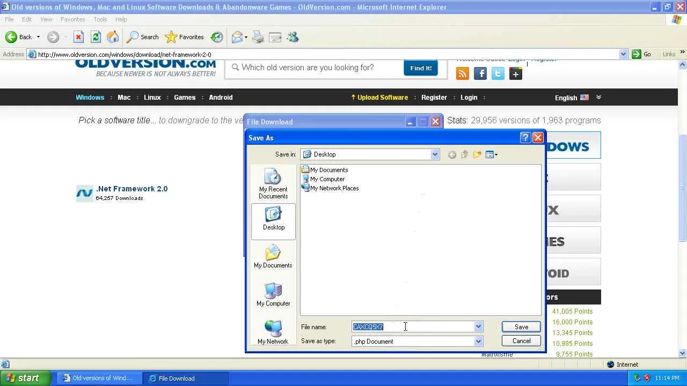Click the Login link in navigation bar
The image size is (687, 386).
coord(469,98)
